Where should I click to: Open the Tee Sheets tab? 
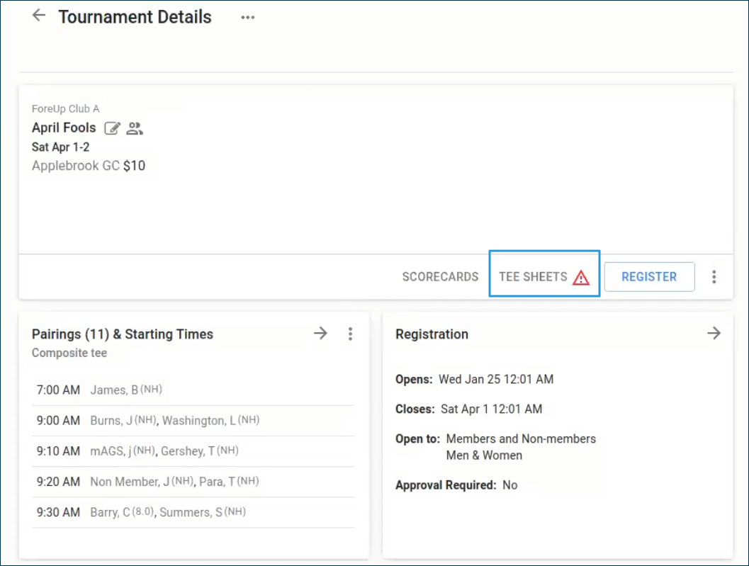[x=533, y=277]
